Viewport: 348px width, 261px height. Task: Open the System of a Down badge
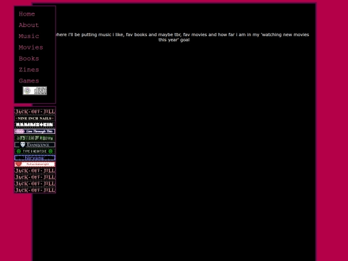(x=35, y=138)
